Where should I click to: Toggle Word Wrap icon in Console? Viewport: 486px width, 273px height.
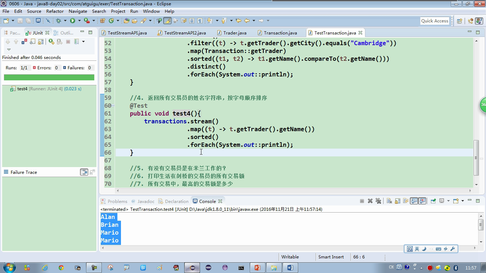406,201
